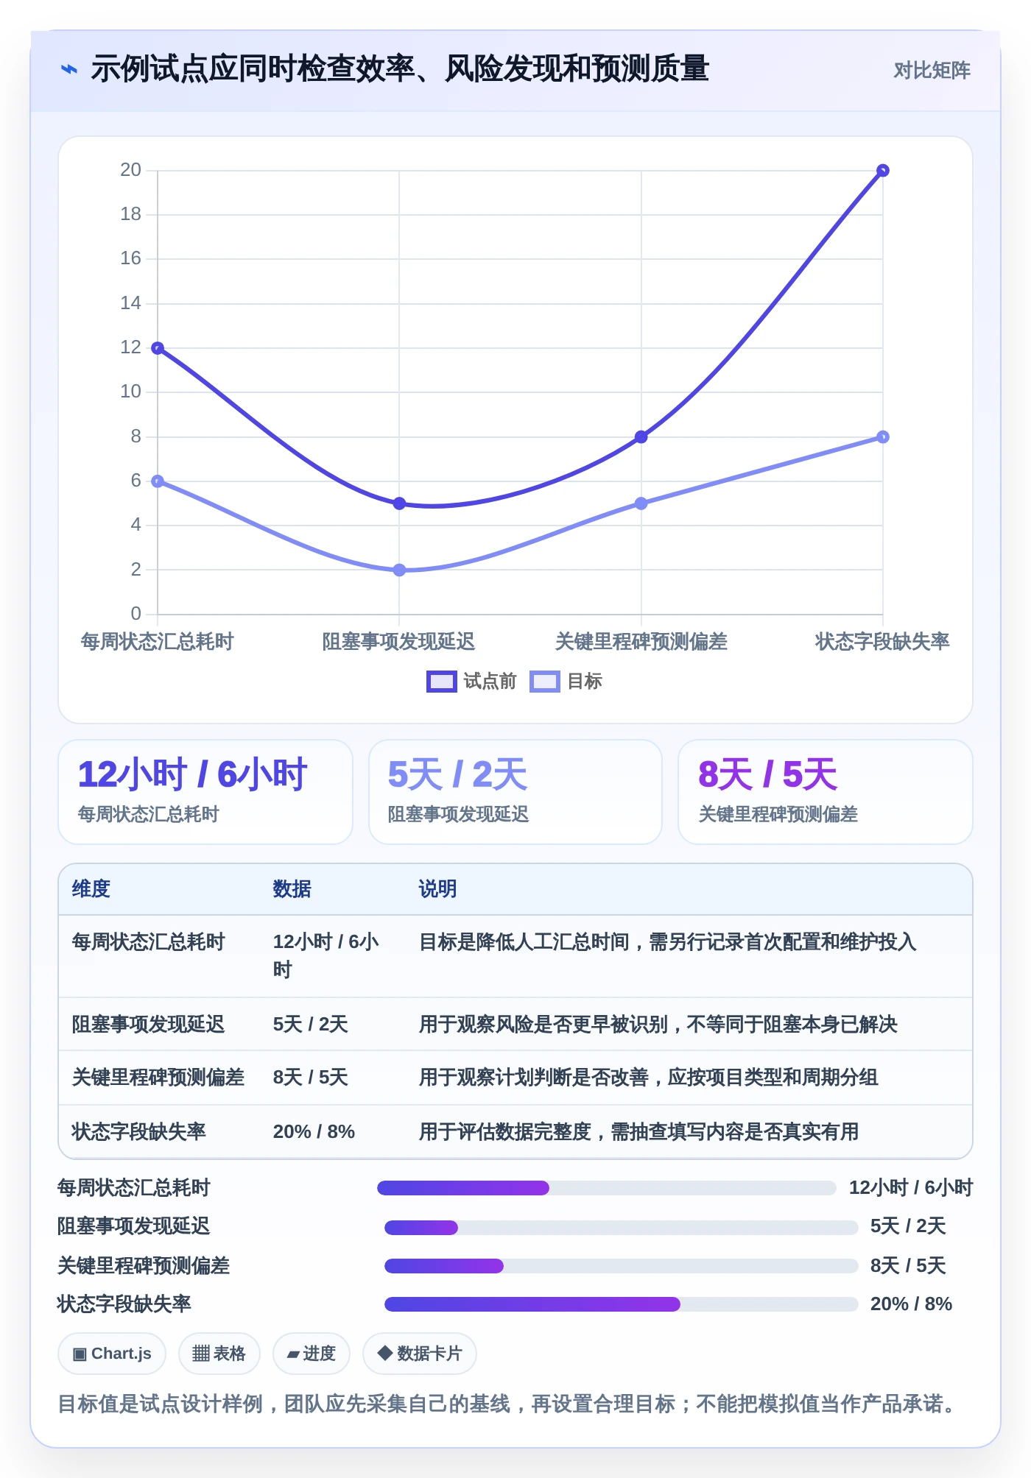Click the 表格 tag chip
The image size is (1031, 1478).
[219, 1354]
